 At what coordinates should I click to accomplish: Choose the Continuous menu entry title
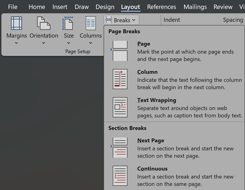152,169
